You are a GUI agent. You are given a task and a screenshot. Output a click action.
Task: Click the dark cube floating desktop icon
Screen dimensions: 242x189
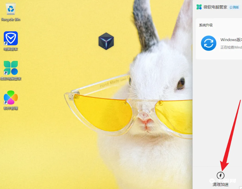(106, 41)
